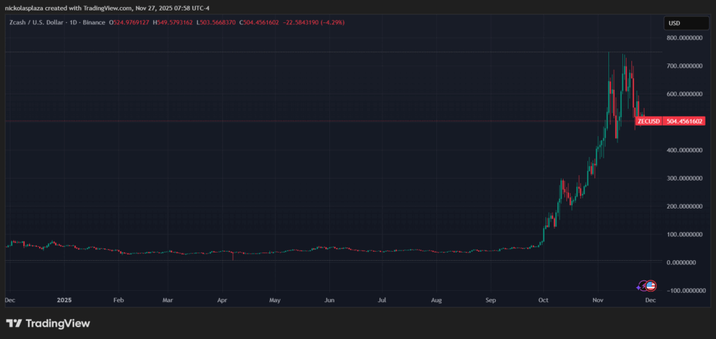Click the Apr label on time axis

[223, 300]
